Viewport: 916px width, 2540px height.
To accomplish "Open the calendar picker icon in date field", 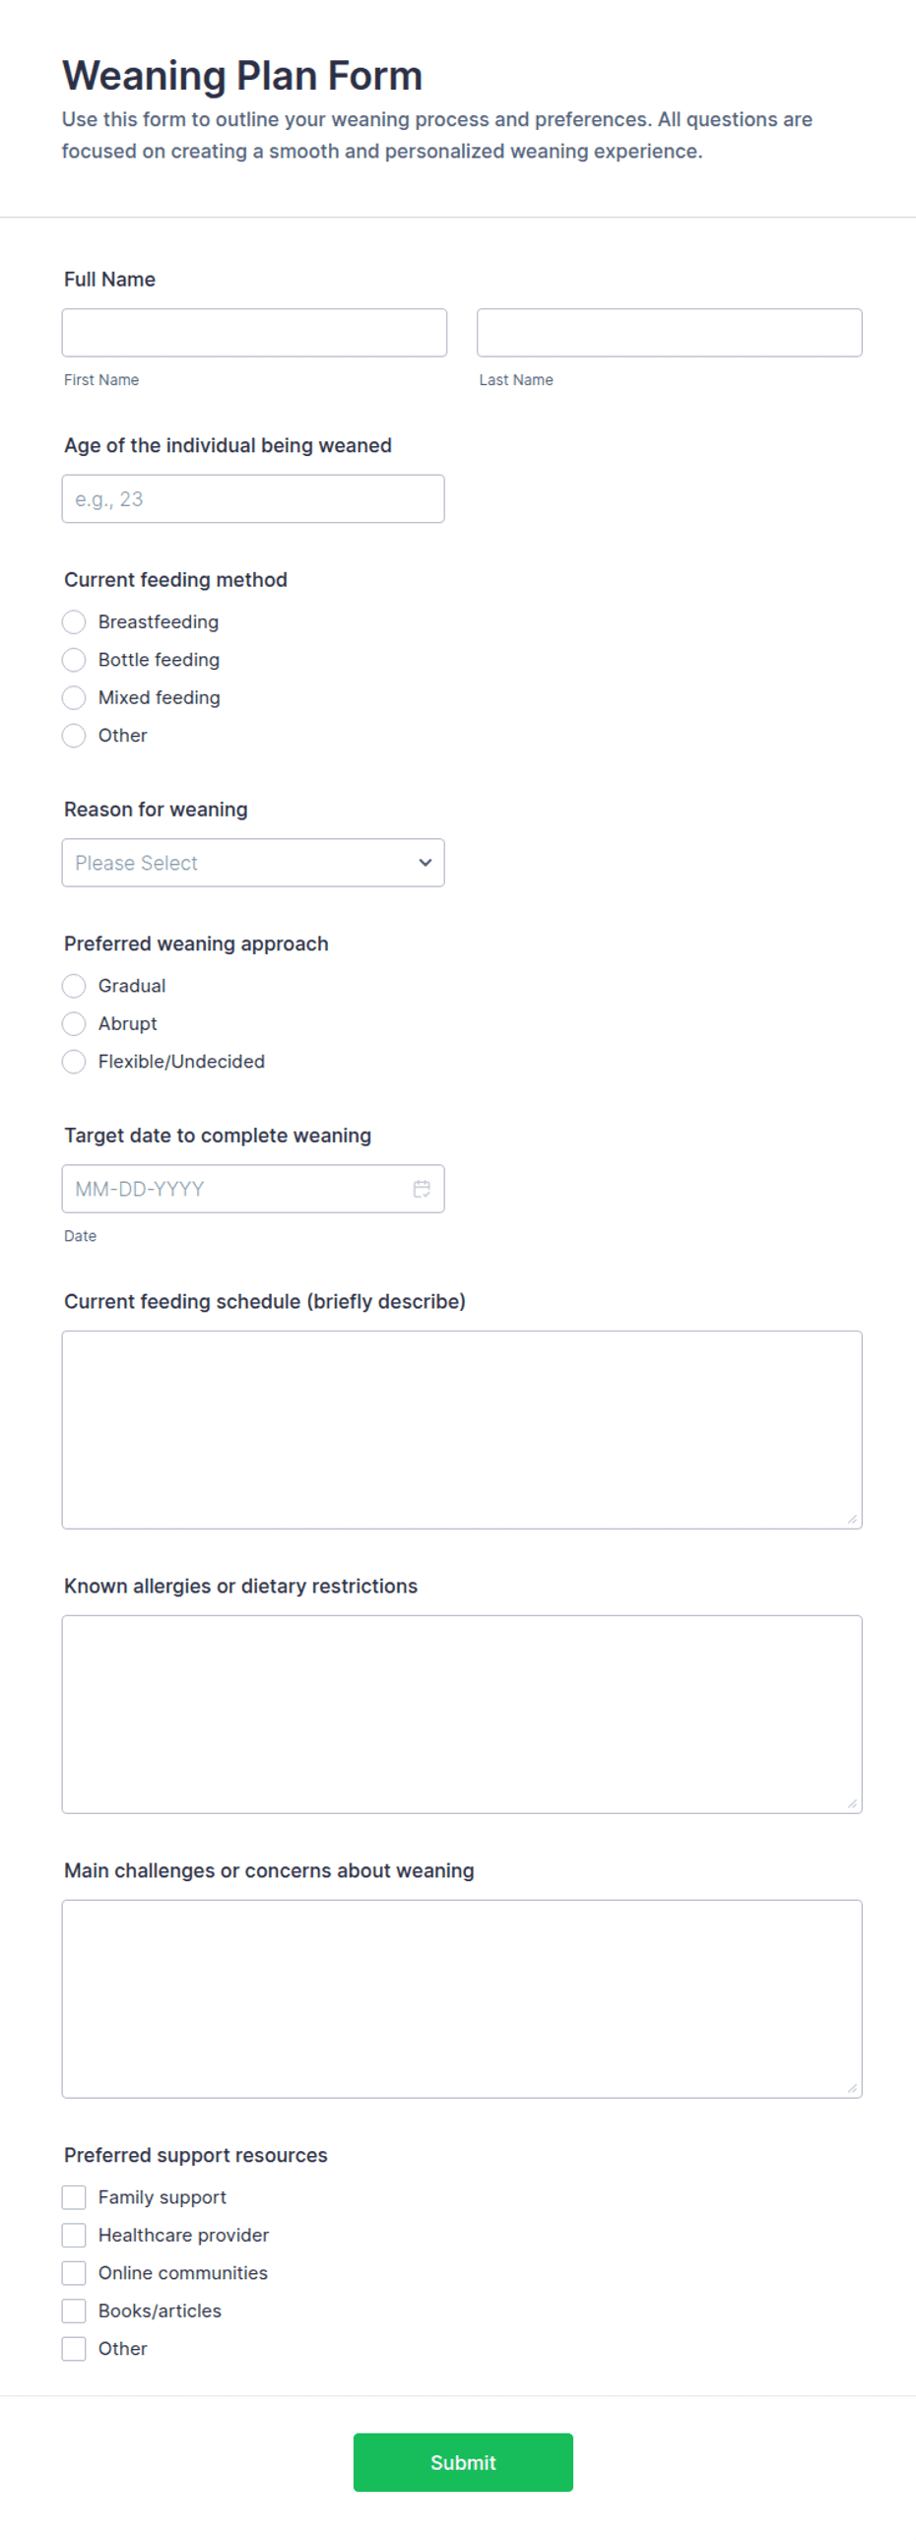I will (421, 1189).
